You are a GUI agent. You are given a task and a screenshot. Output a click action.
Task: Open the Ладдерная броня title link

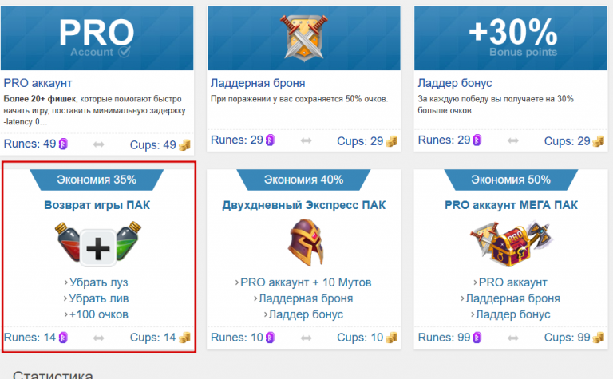click(258, 83)
